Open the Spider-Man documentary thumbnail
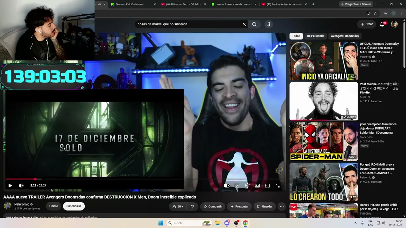The image size is (406, 228). (324, 142)
